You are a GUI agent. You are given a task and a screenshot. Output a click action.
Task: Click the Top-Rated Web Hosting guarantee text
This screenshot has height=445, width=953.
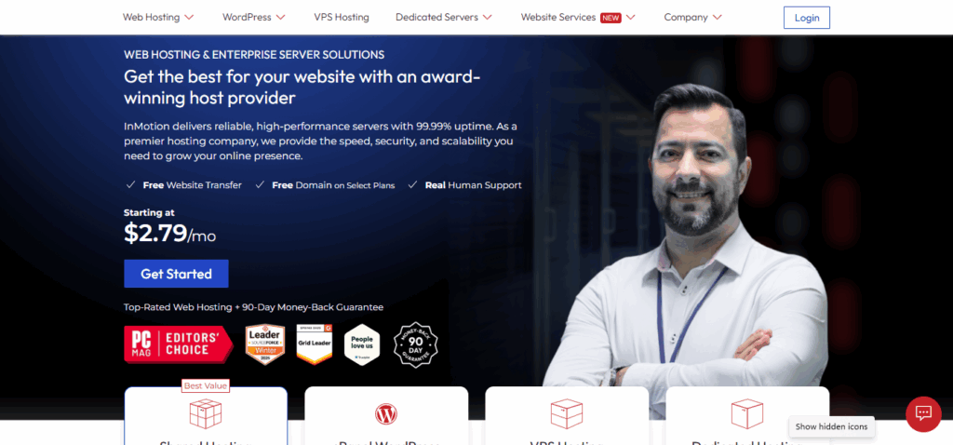click(x=253, y=307)
